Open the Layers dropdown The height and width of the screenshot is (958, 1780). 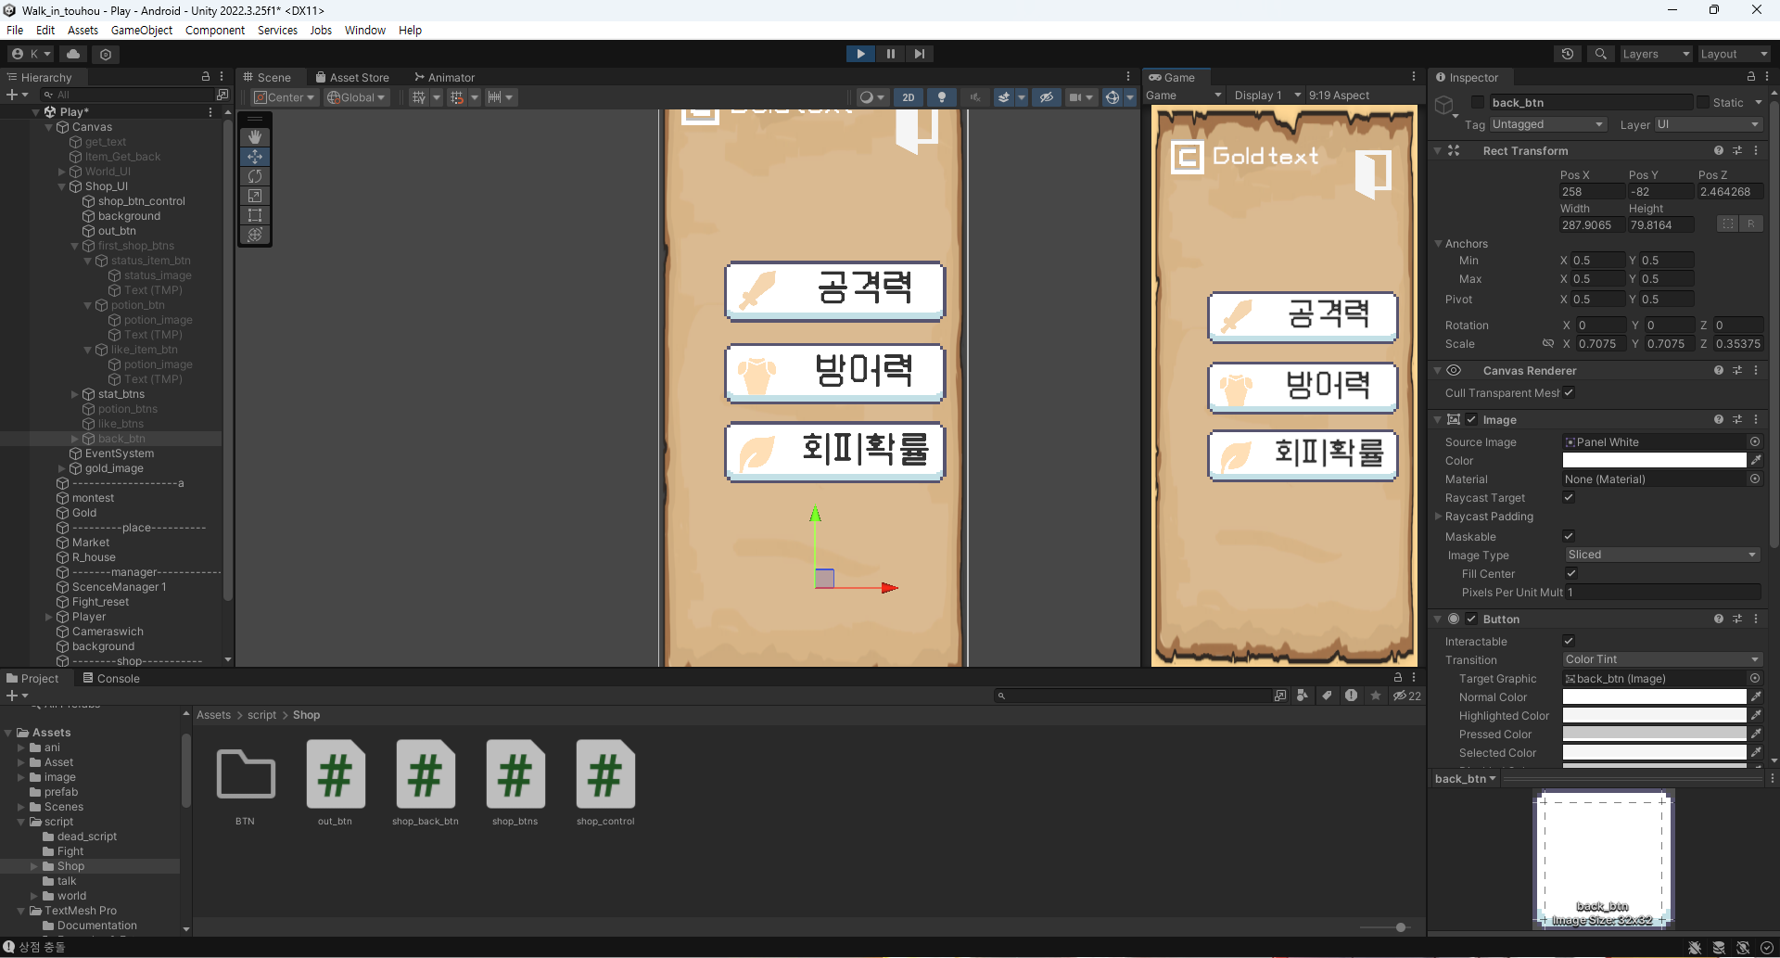(x=1656, y=54)
